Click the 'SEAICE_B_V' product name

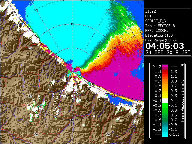[x=156, y=21]
